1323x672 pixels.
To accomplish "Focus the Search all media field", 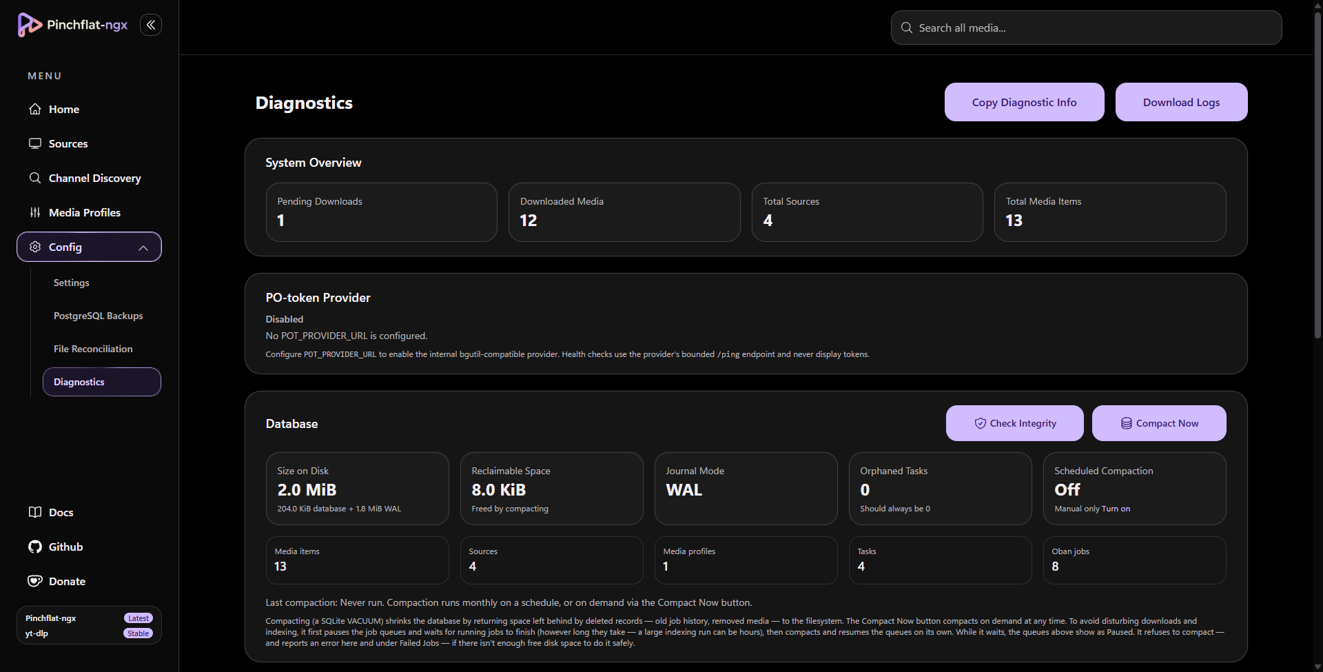I will coord(1087,28).
